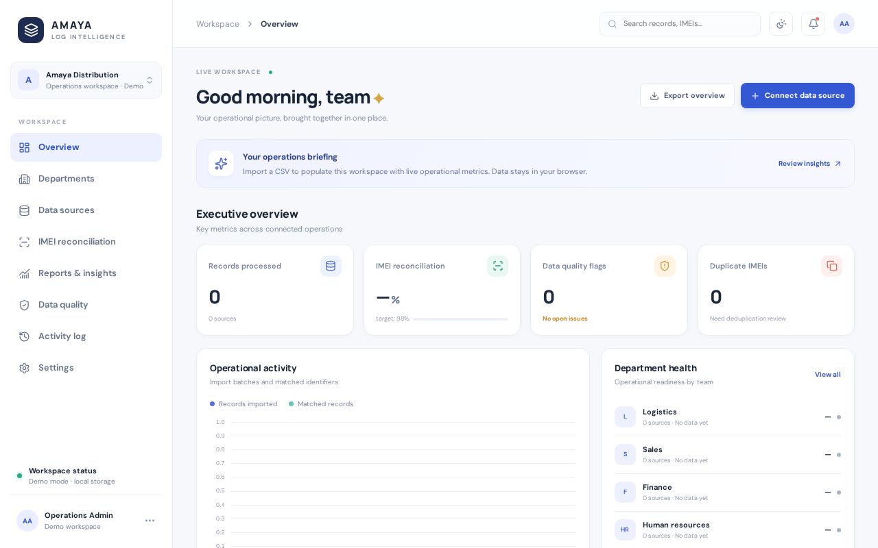Click the magnifier icon in search bar
The width and height of the screenshot is (878, 548).
point(613,24)
